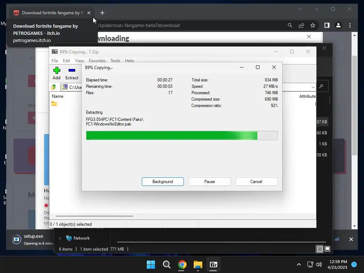Minimize the 89% Copying dialog
Screen dimensions: 364x273
[x=242, y=67]
